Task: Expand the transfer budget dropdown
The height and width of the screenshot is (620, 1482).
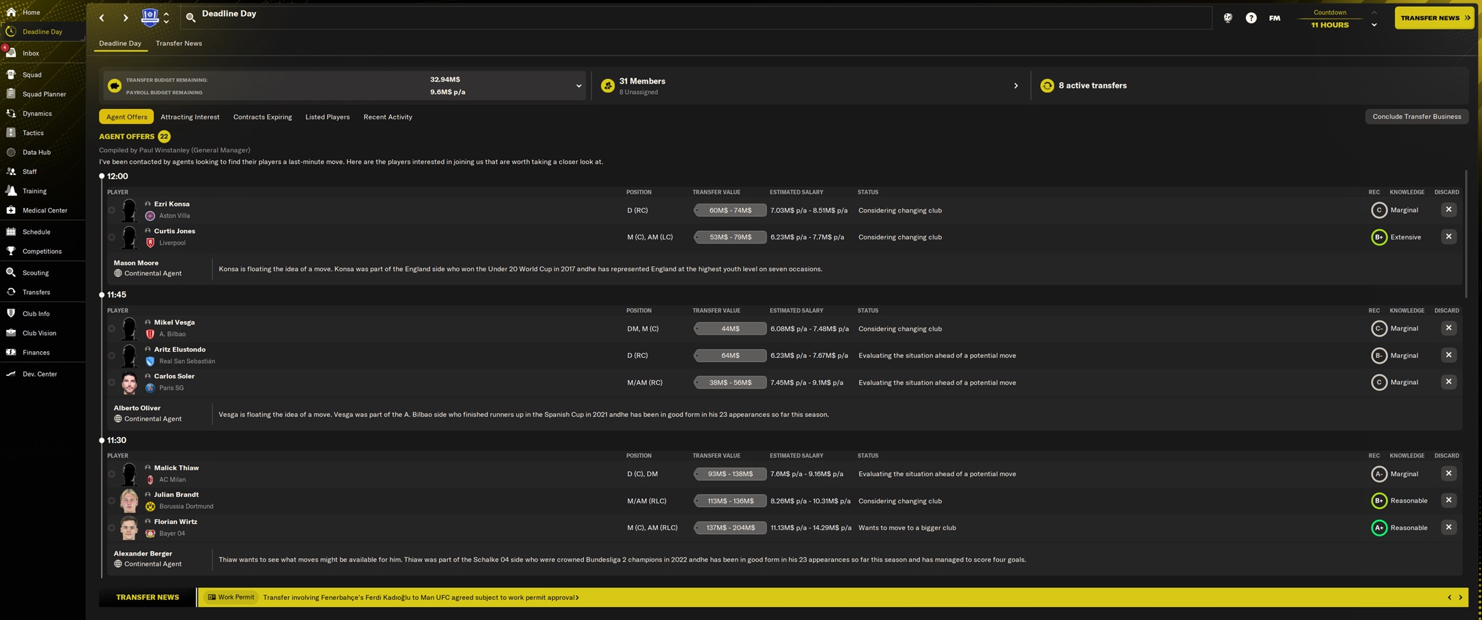Action: click(578, 86)
